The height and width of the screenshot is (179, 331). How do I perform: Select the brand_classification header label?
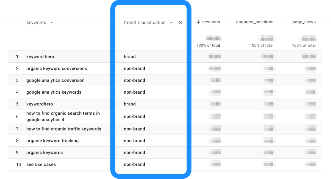click(145, 22)
